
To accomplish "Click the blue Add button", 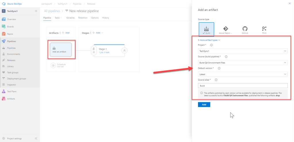I will (x=204, y=105).
